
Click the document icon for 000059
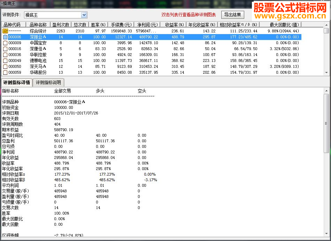[5, 72]
